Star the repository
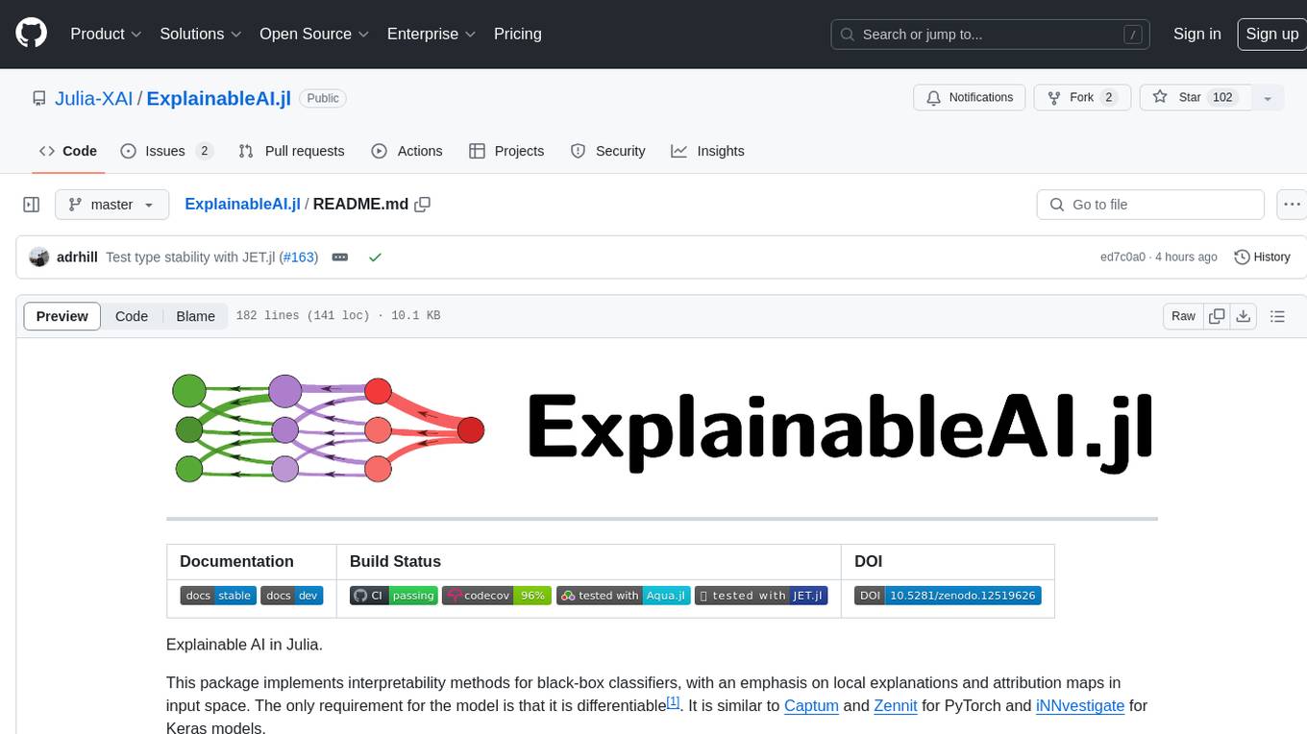1307x734 pixels. coord(1194,97)
